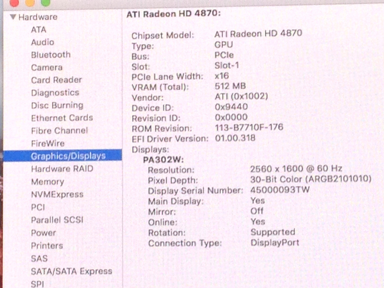Click the ATI (0x1002) vendor value
384x288 pixels.
(x=241, y=96)
